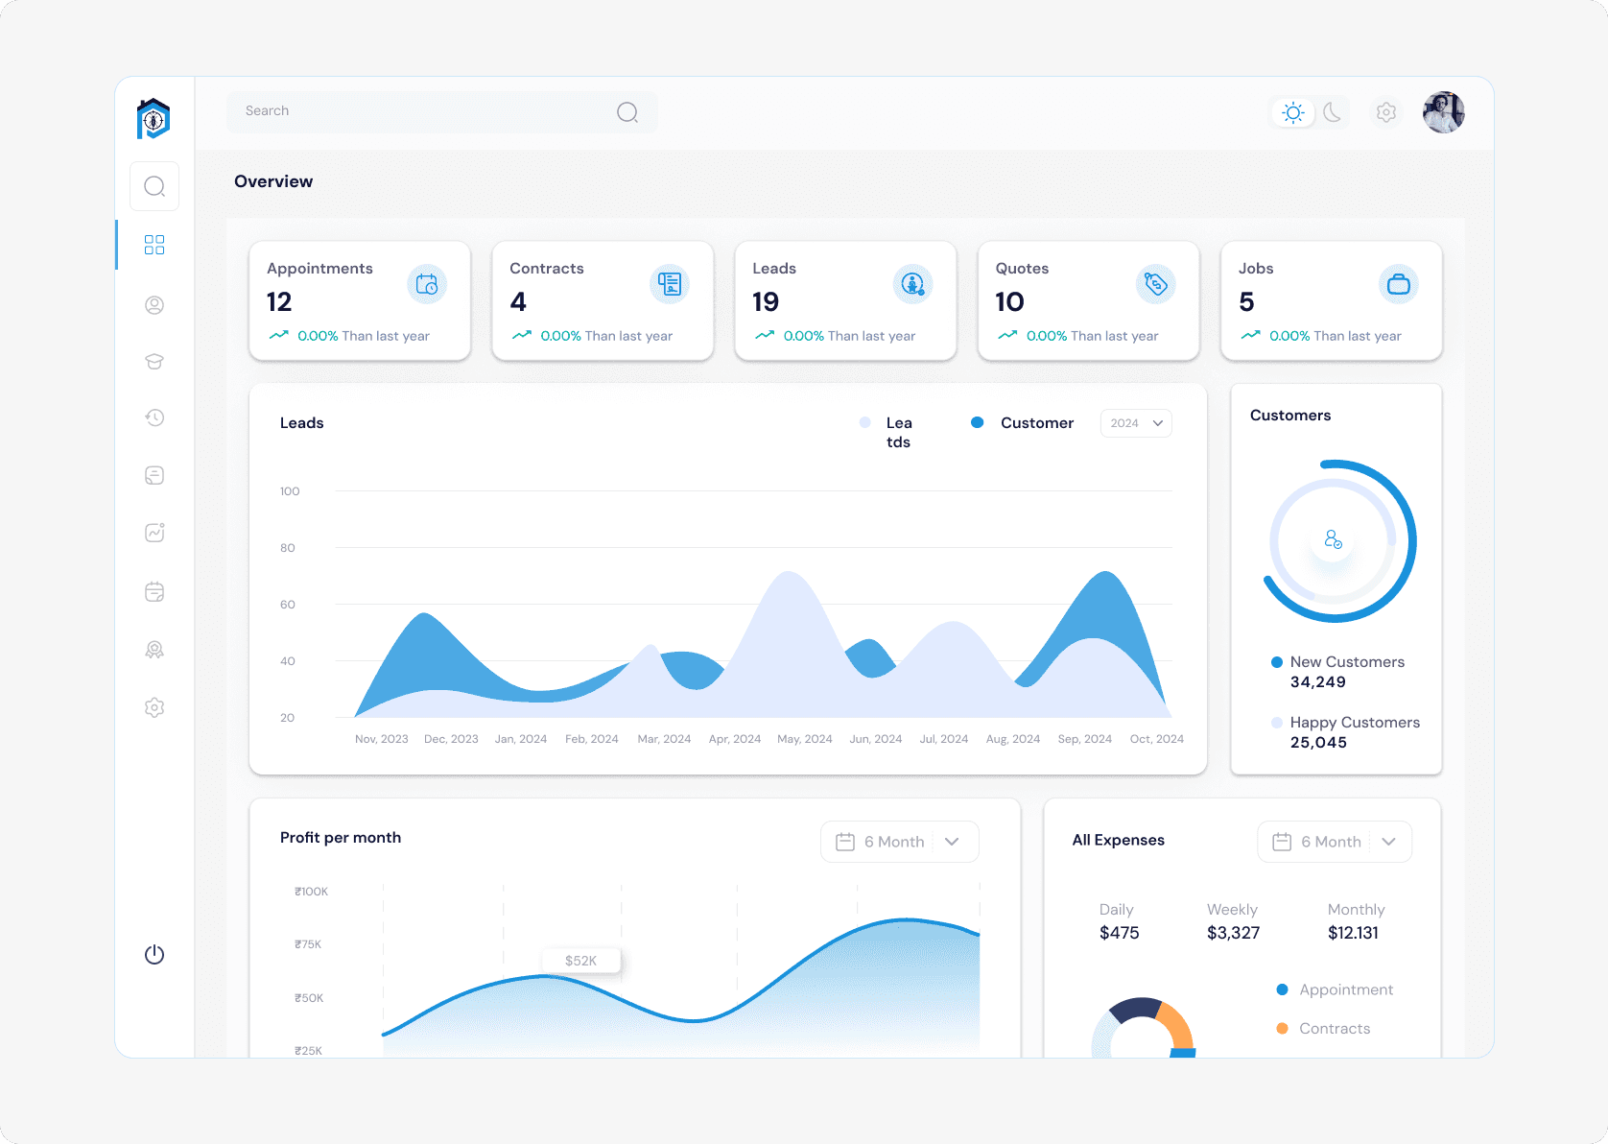The width and height of the screenshot is (1608, 1144).
Task: Open the top bar settings gear
Action: click(1386, 112)
